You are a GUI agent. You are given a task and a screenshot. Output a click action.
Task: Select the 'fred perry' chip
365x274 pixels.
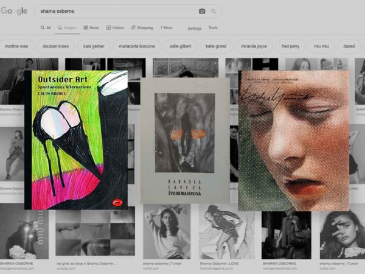290,46
